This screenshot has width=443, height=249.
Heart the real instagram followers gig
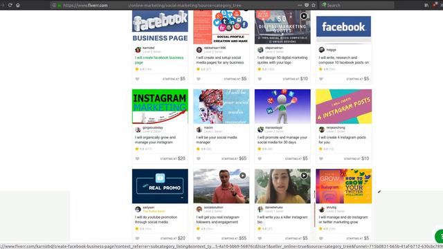(199, 239)
